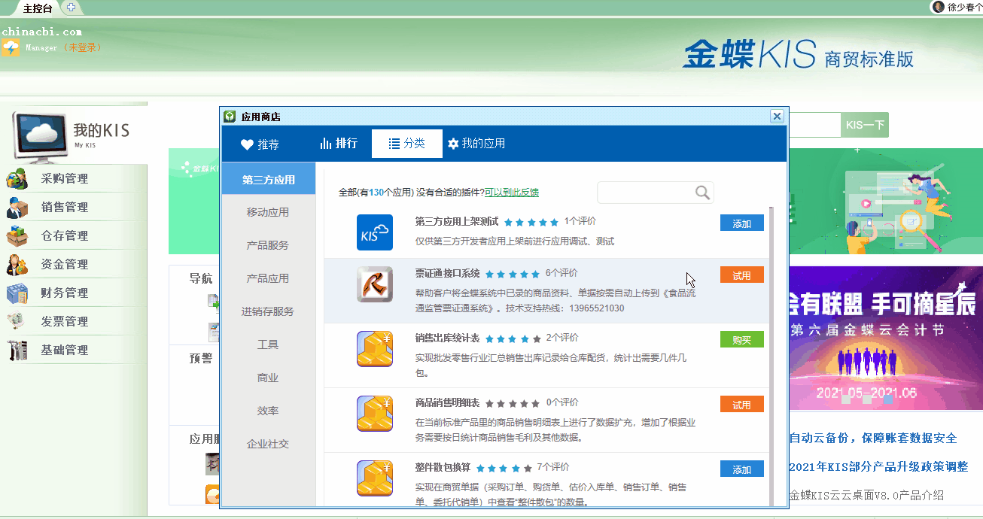This screenshot has height=519, width=983.
Task: Click the 未登录 login status link
Action: [81, 47]
